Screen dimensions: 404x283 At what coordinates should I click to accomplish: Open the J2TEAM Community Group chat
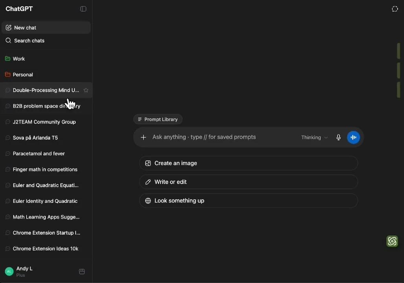click(x=46, y=122)
